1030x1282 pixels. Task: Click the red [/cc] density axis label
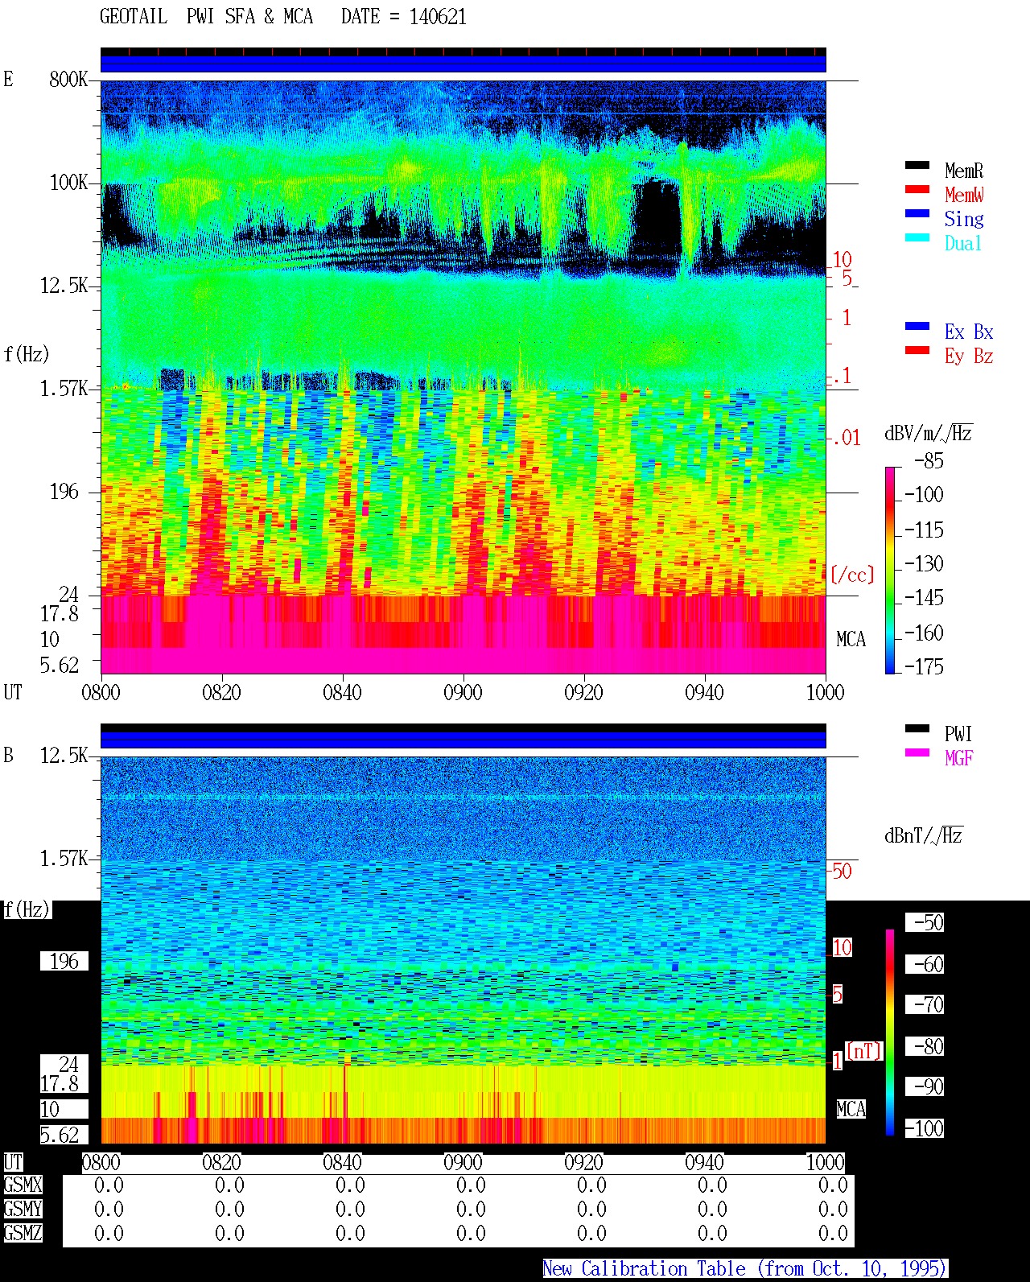pyautogui.click(x=852, y=575)
